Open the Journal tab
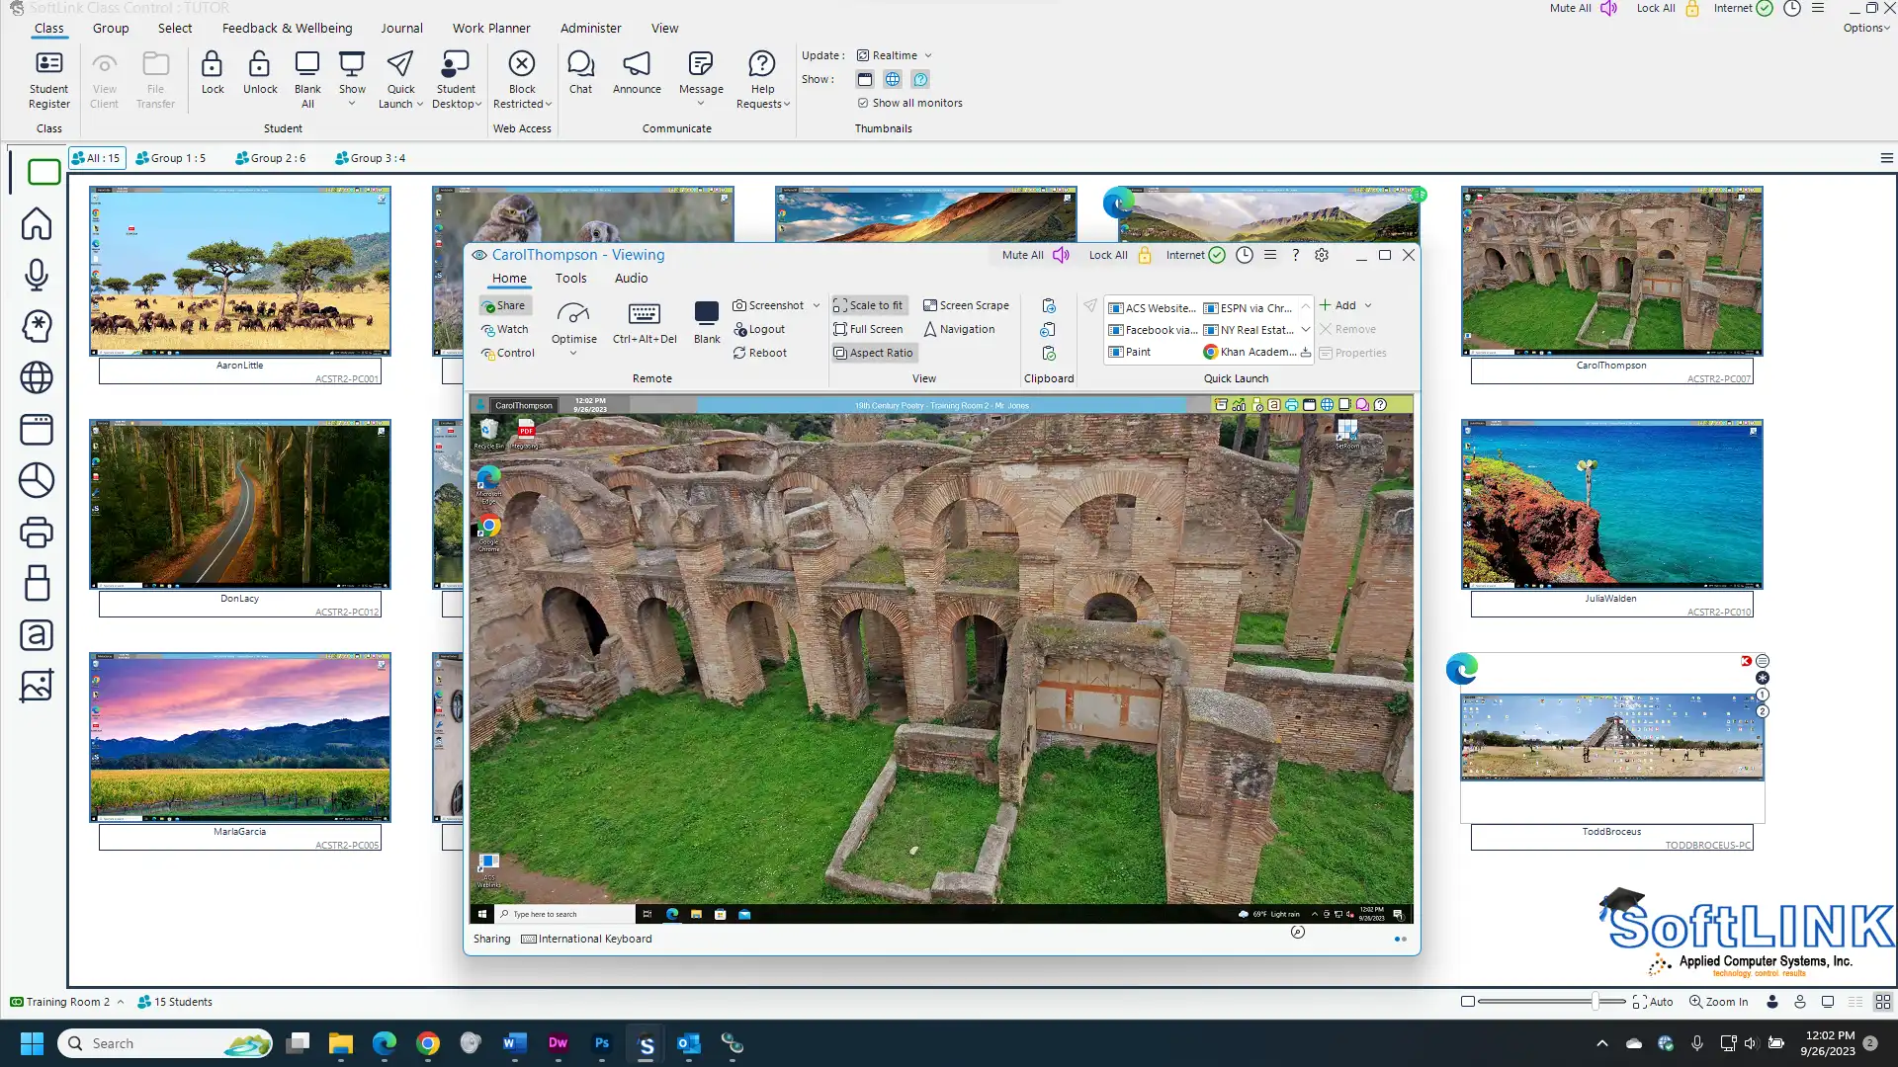The width and height of the screenshot is (1898, 1067). click(401, 28)
